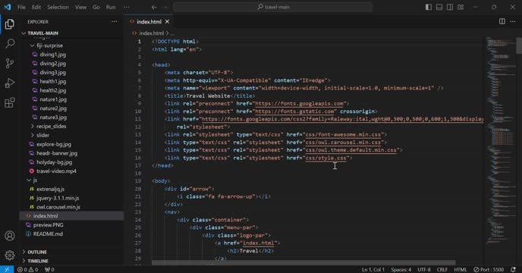Click the horizontal editor scrollbar
The height and width of the screenshot is (273, 522).
click(x=303, y=262)
